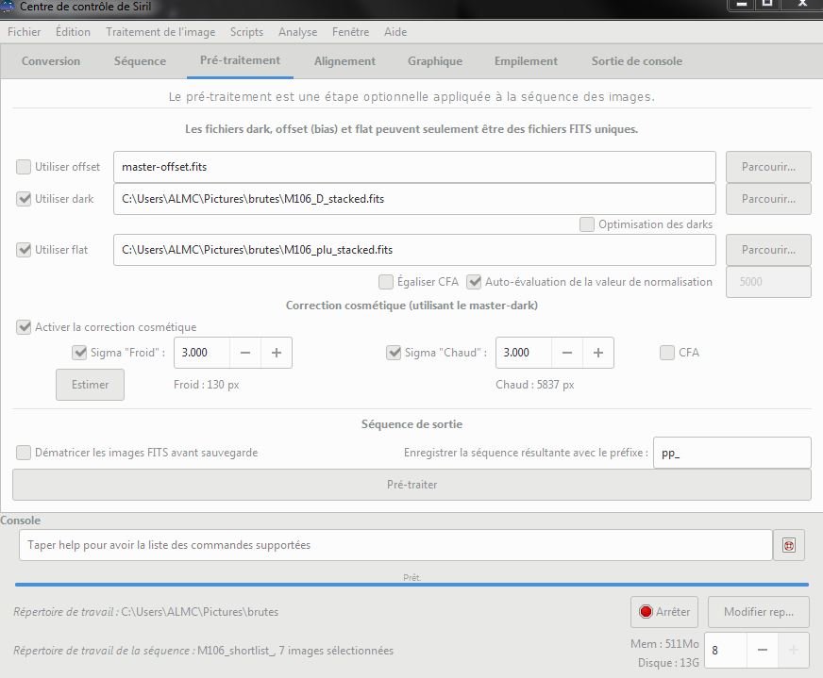The width and height of the screenshot is (823, 678).
Task: Switch to the Alignement tab
Action: tap(344, 61)
